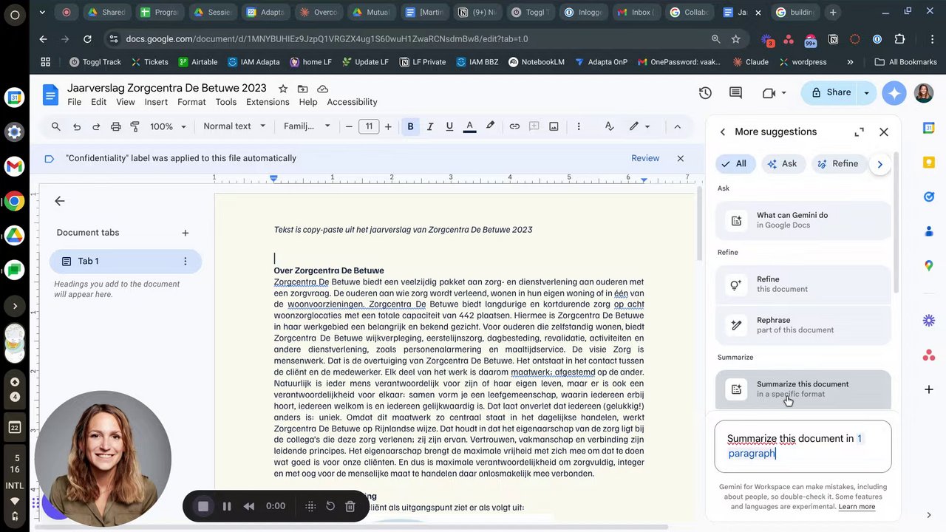Open the font family dropdown
The width and height of the screenshot is (946, 532).
coord(307,126)
